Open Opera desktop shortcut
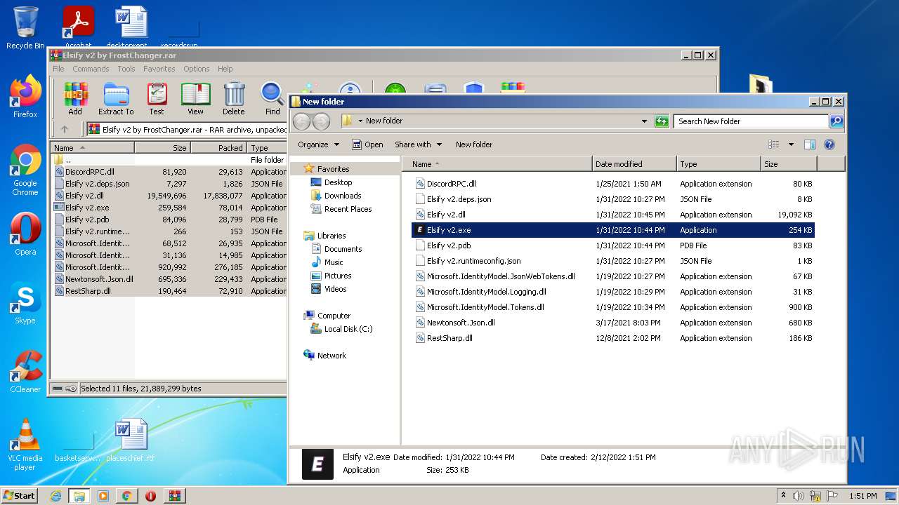Image resolution: width=899 pixels, height=505 pixels. point(25,234)
